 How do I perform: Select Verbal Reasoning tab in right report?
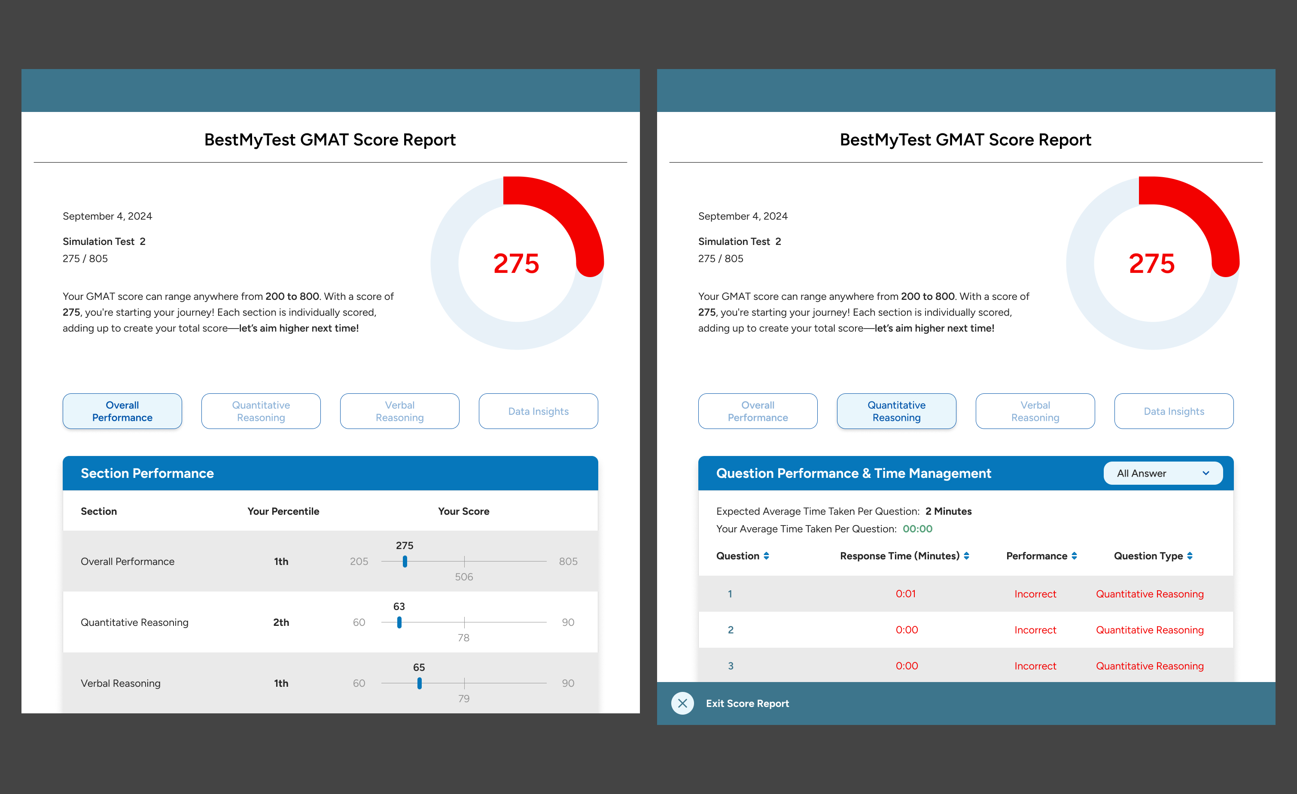click(x=1035, y=411)
